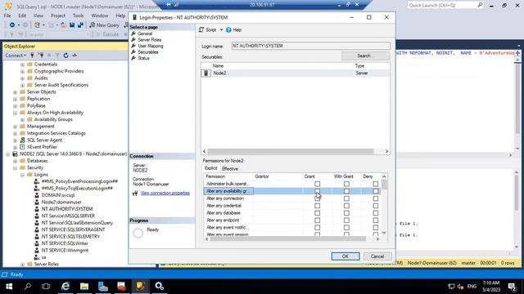The image size is (524, 294).
Task: Collapse the Security folder under NODE2
Action: (x=15, y=168)
